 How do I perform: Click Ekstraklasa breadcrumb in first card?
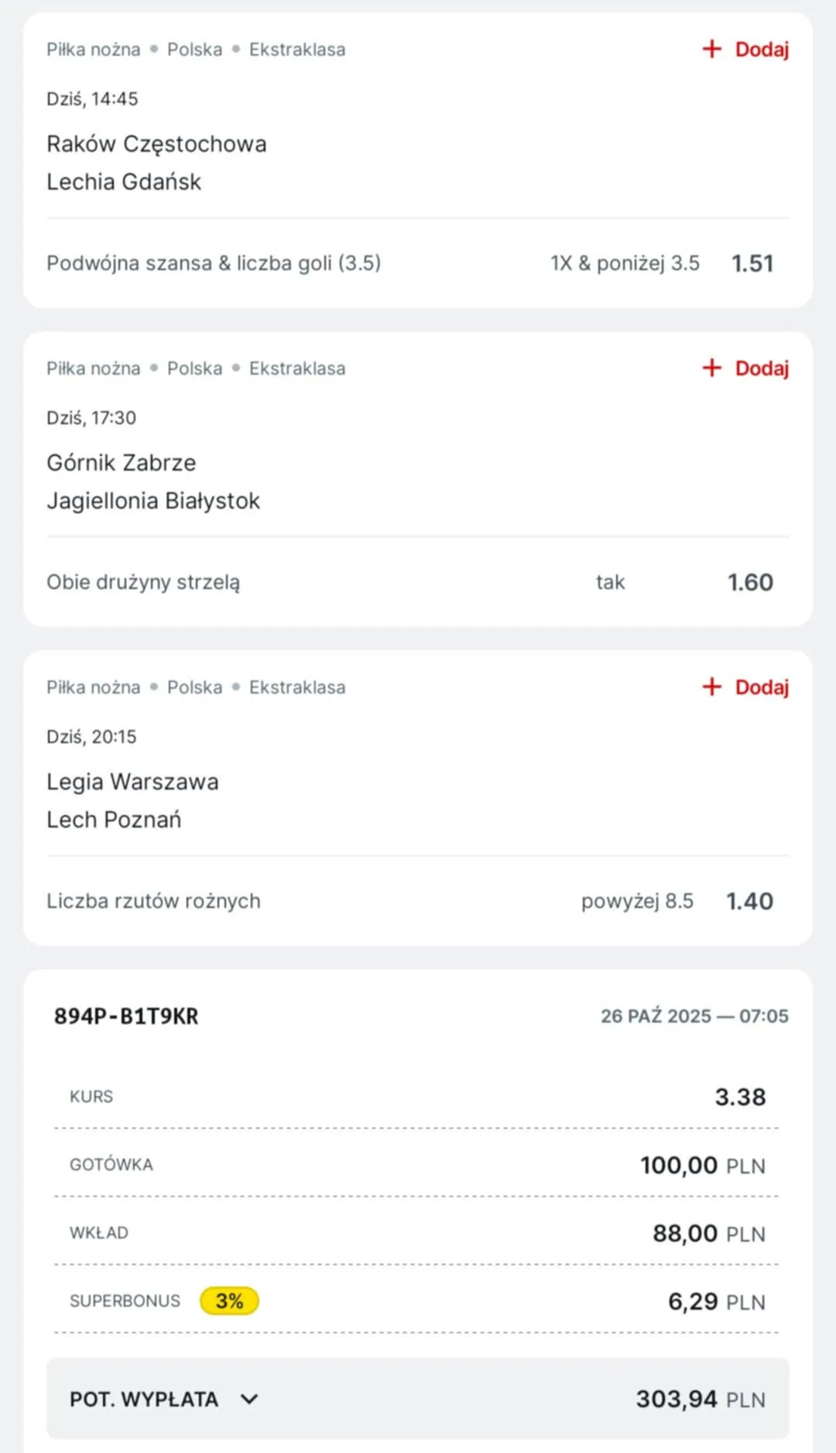coord(297,50)
